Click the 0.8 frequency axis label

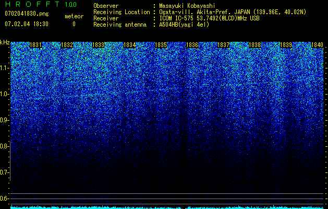click(4, 146)
